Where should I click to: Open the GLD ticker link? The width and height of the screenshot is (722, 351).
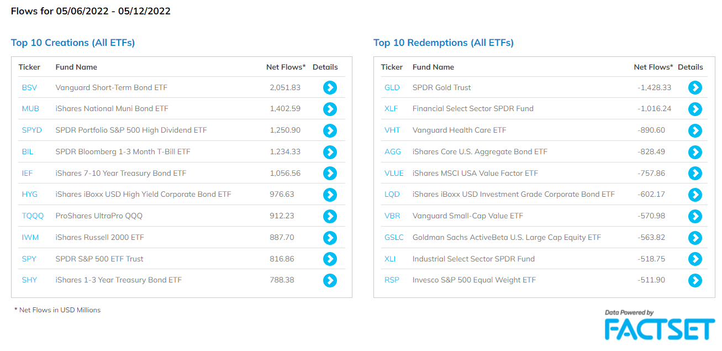tap(392, 87)
